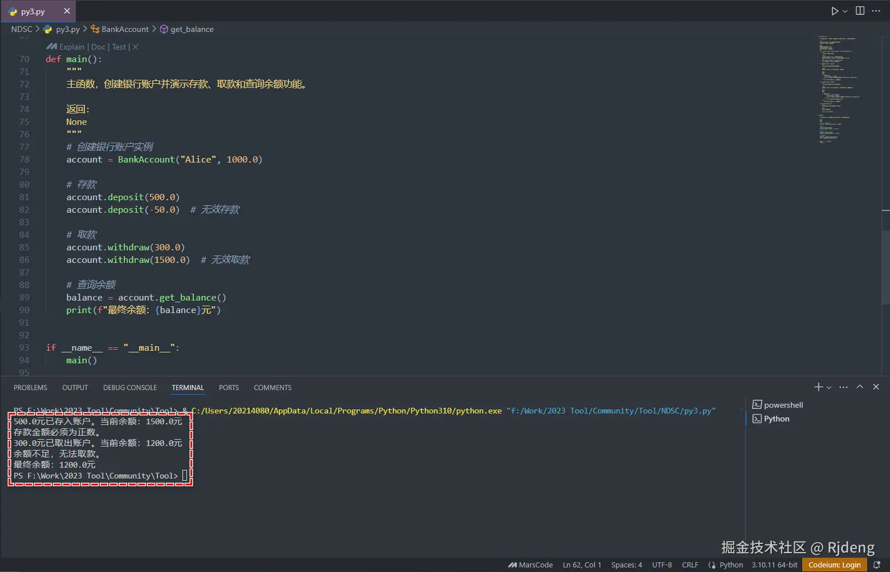Open the new terminal launch profile dropdown

828,387
